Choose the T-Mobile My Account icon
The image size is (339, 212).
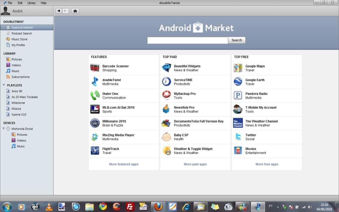[238, 109]
